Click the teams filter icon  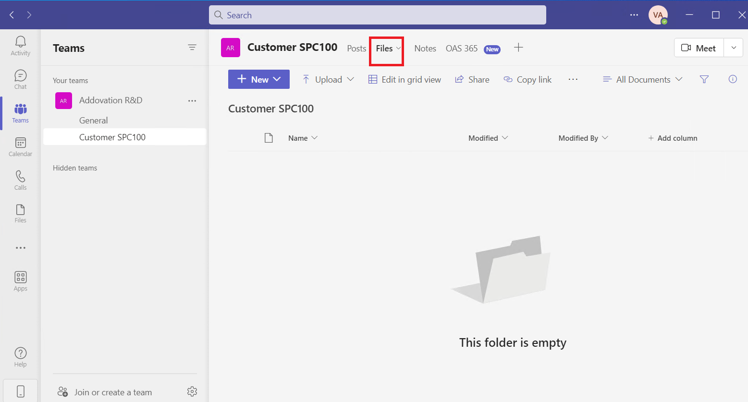tap(192, 48)
